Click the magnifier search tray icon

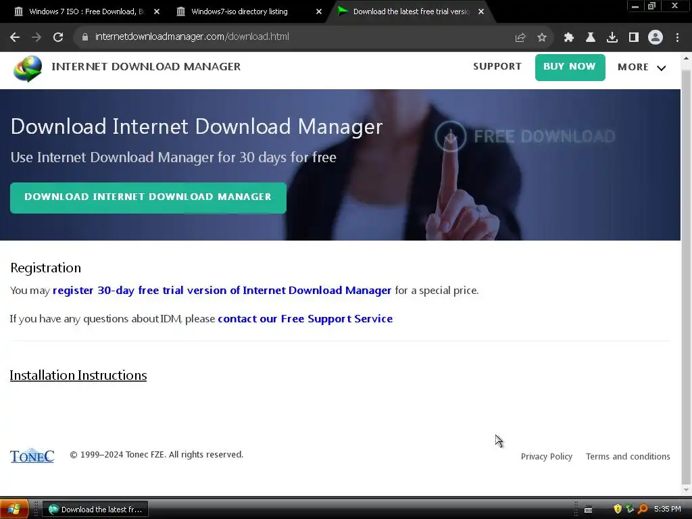point(643,509)
